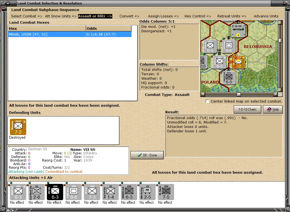
Task: Click the destroyed Moscow 7-2 defending unit
Action: click(x=18, y=127)
